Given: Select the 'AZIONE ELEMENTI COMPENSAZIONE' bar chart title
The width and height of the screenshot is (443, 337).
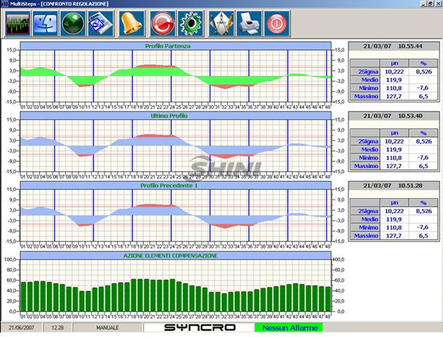Looking at the screenshot, I should click(175, 256).
